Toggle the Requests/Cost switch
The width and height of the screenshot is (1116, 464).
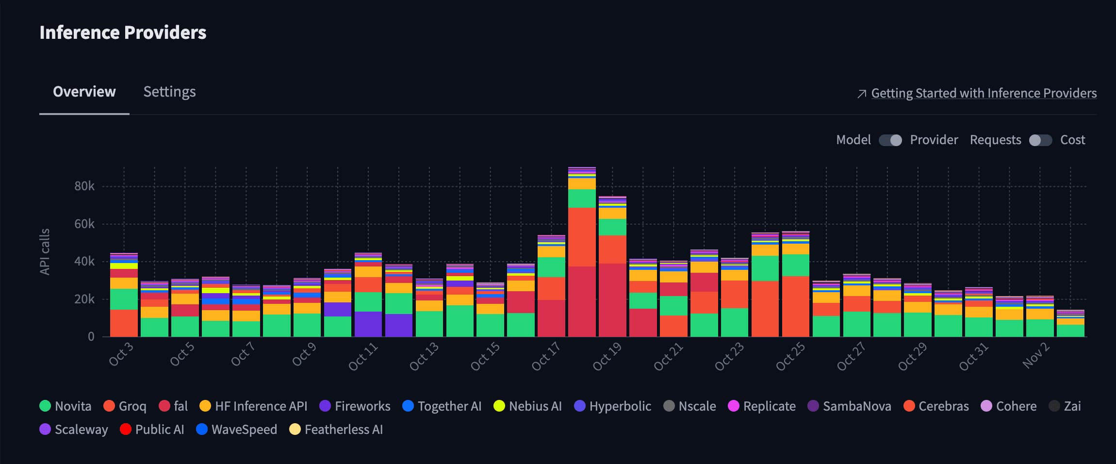1040,140
